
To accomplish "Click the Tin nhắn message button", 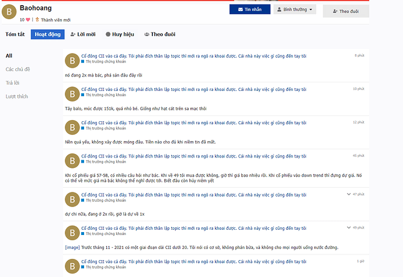I will point(250,9).
